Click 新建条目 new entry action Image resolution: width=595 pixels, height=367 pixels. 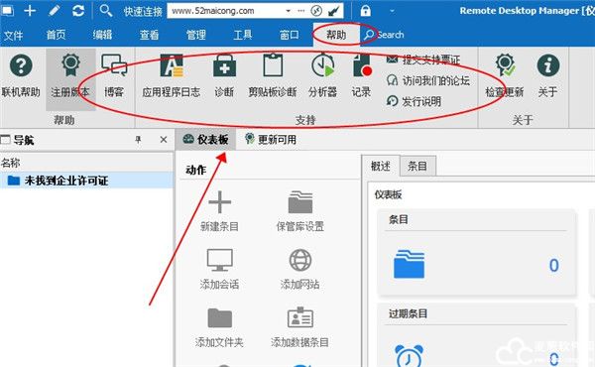(x=219, y=211)
